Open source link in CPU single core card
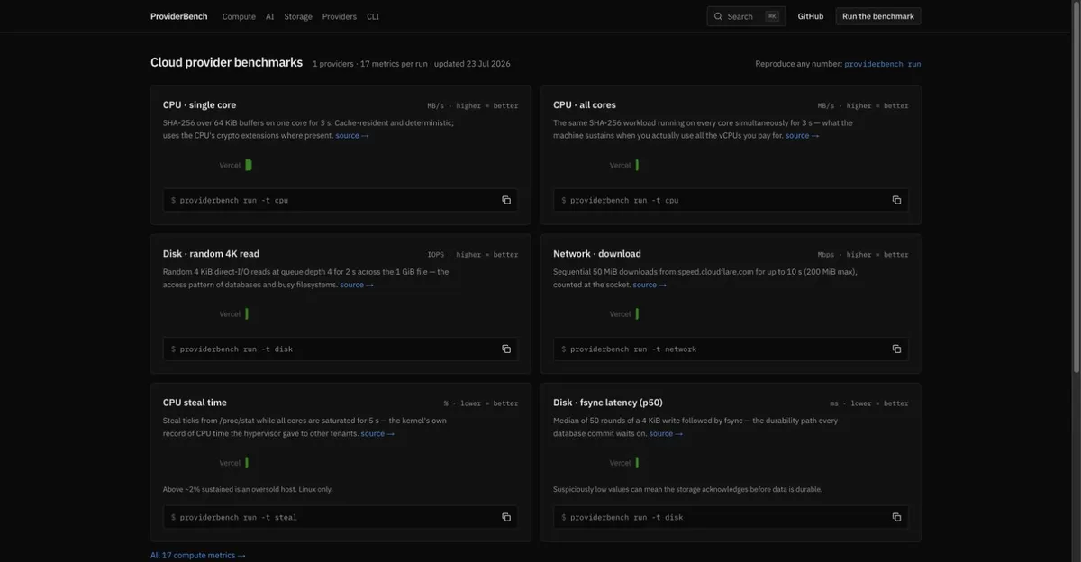Viewport: 1081px width, 562px height. click(352, 136)
